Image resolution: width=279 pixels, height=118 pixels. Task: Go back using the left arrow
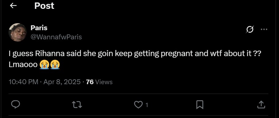click(x=13, y=6)
